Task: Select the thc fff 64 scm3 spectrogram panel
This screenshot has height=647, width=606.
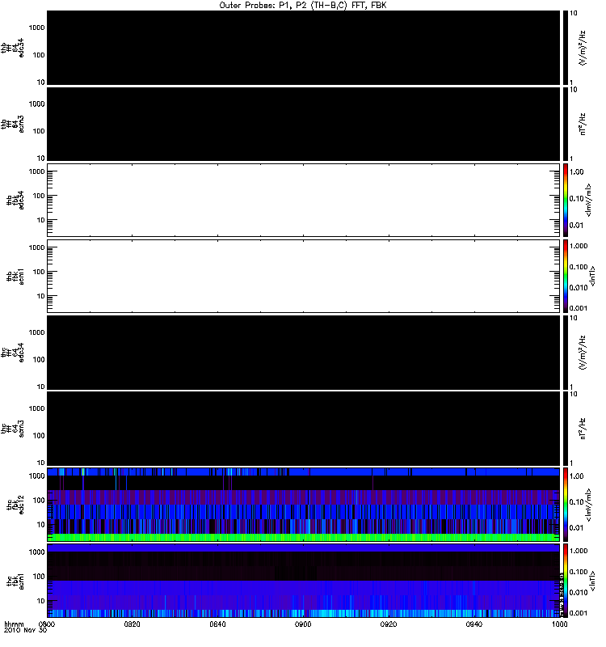Action: (304, 429)
